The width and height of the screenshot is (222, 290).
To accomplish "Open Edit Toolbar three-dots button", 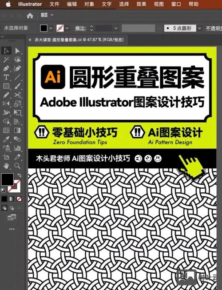I will (12, 229).
